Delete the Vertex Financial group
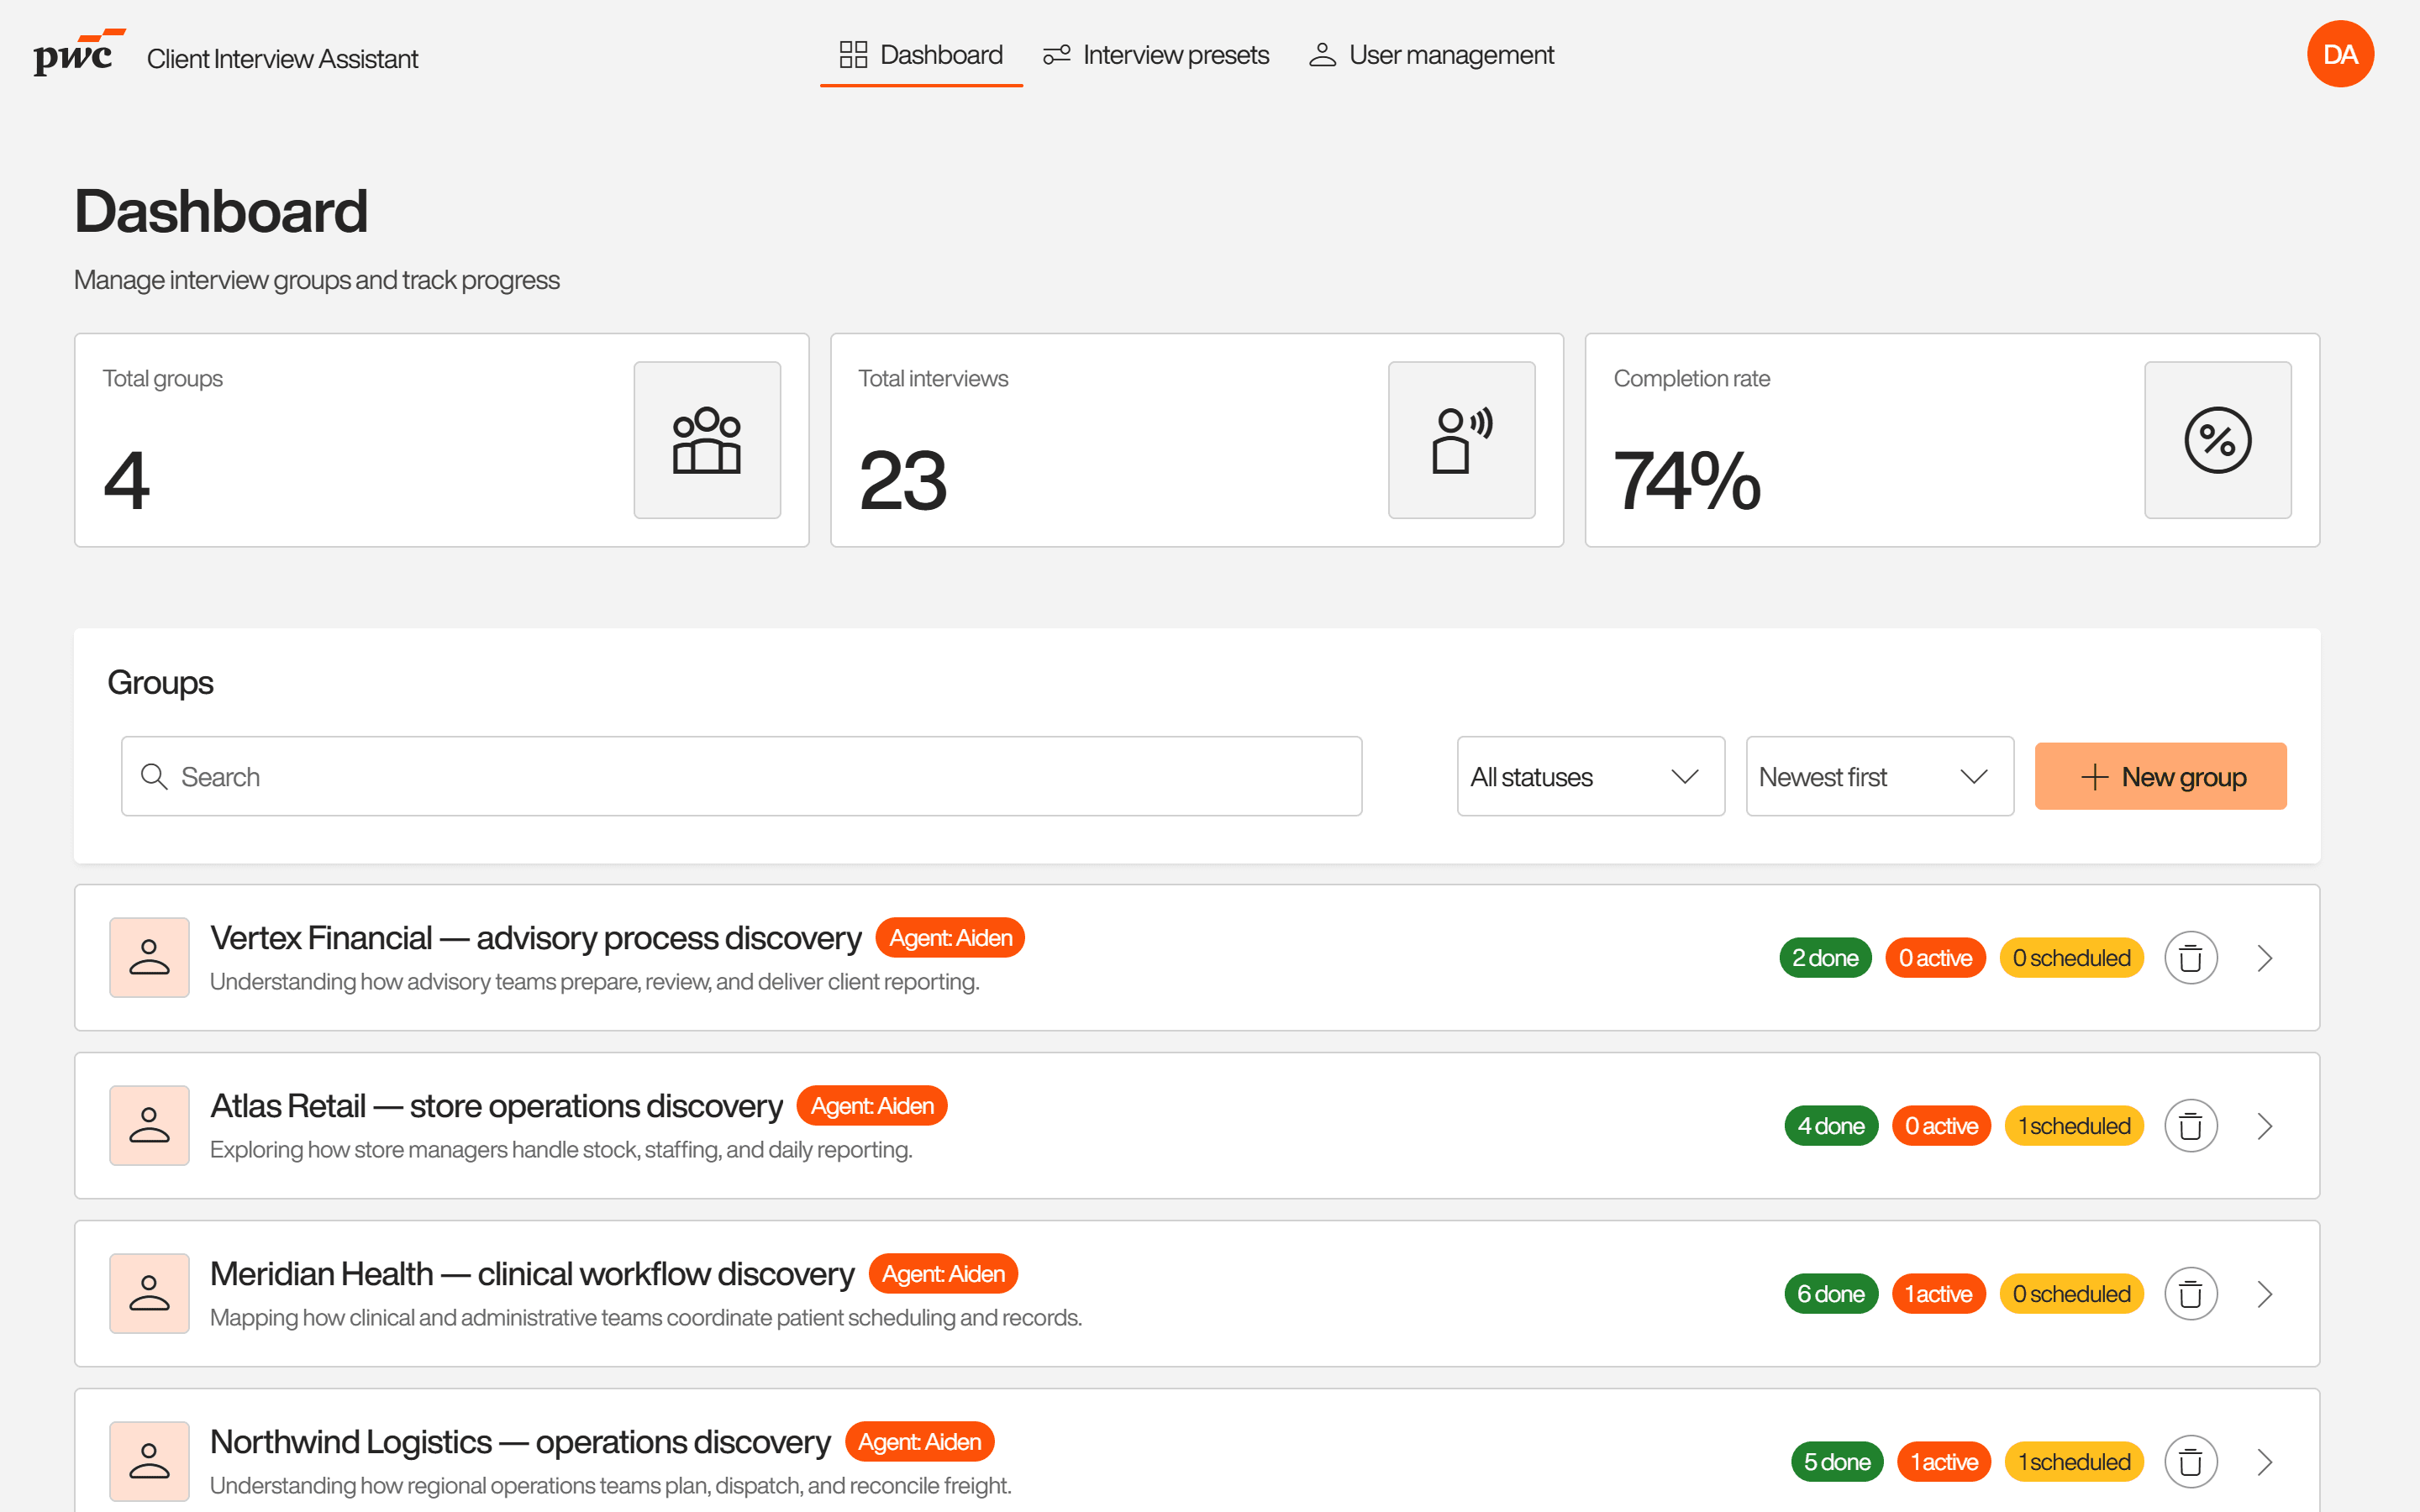Screen dimensions: 2420x1512 pos(2191,958)
